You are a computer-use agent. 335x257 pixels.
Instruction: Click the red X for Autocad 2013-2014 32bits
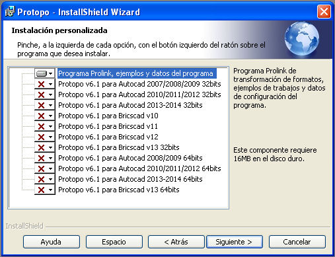[x=42, y=105]
